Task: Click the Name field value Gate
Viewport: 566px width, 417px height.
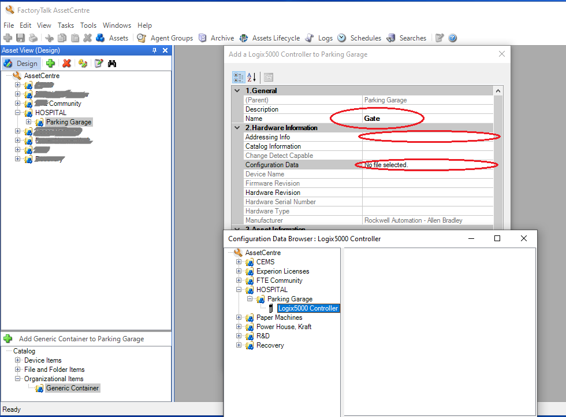Action: click(428, 119)
